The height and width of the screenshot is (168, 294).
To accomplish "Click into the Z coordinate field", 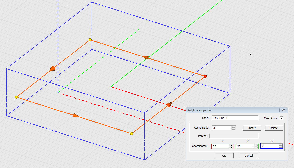I will (x=269, y=146).
